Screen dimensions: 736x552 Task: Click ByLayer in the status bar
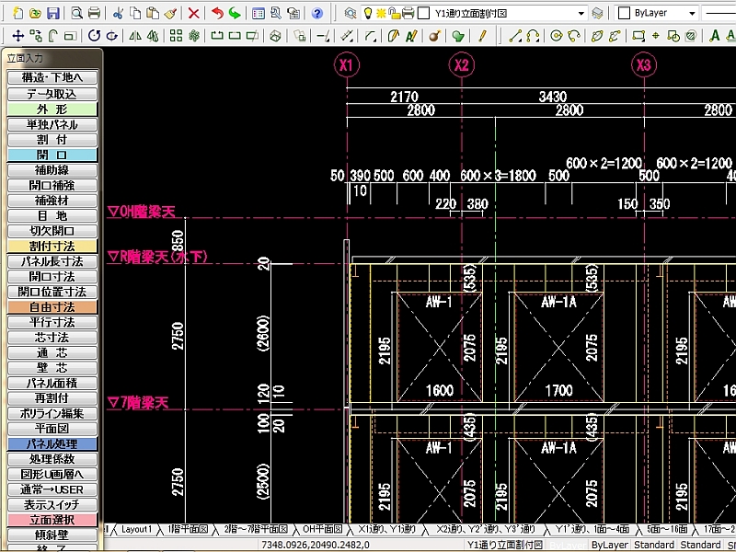(x=610, y=545)
